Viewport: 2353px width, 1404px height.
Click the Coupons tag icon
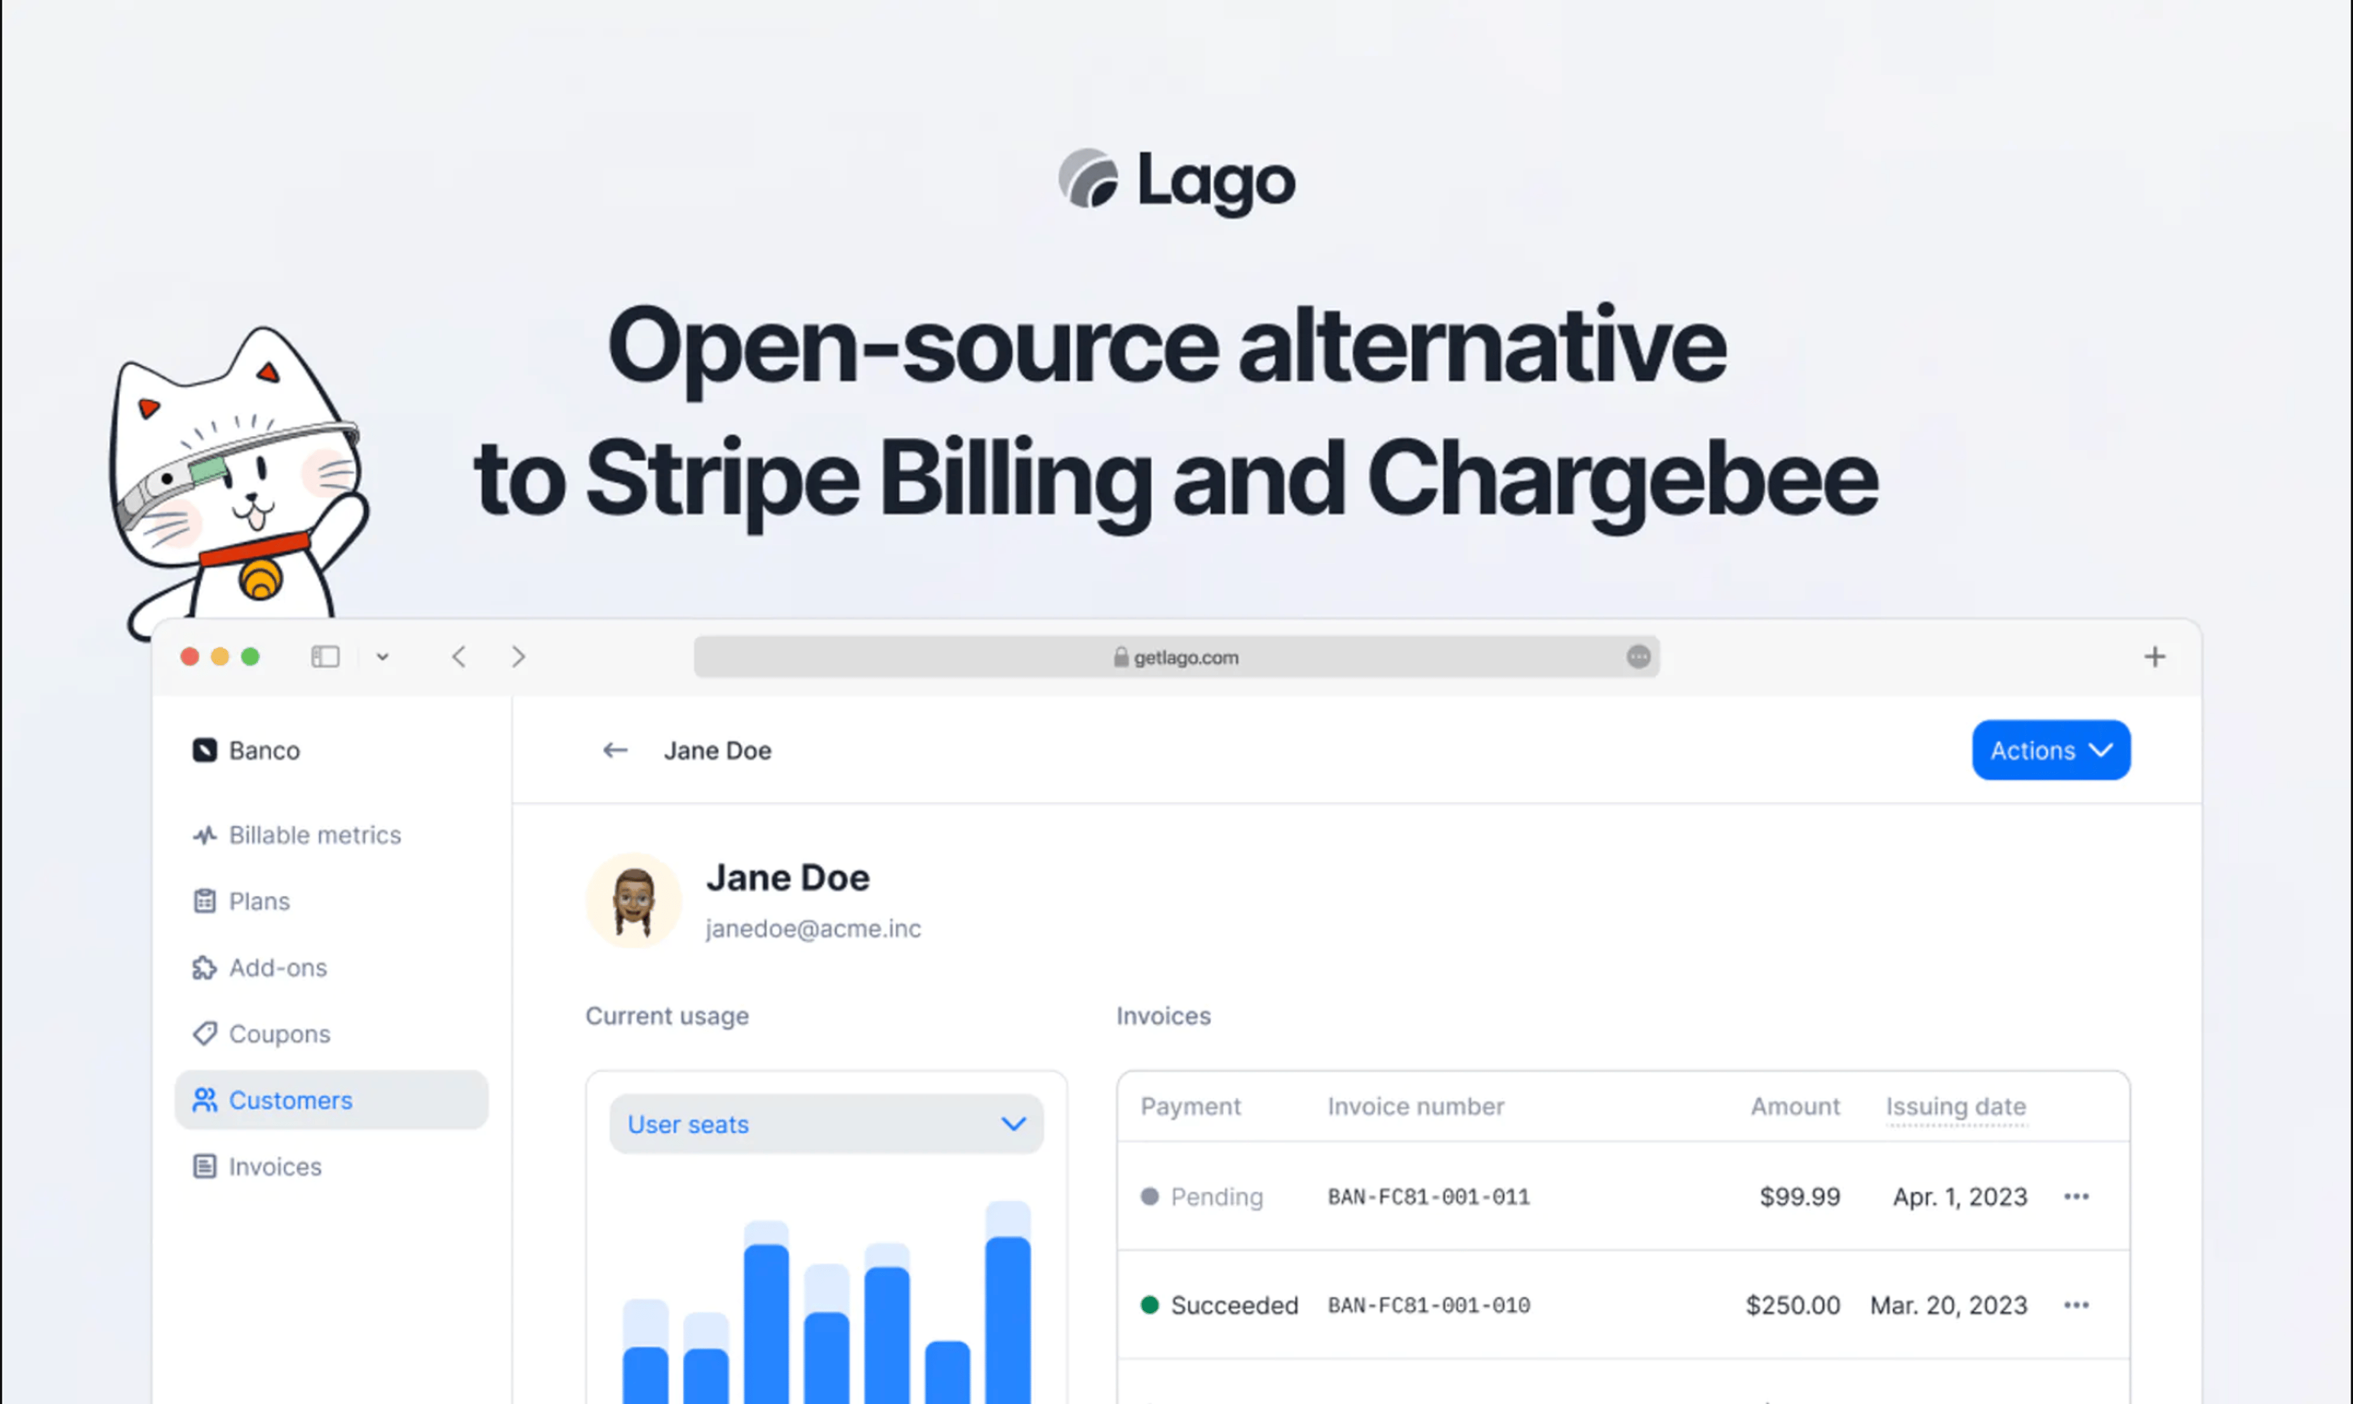pyautogui.click(x=205, y=1034)
